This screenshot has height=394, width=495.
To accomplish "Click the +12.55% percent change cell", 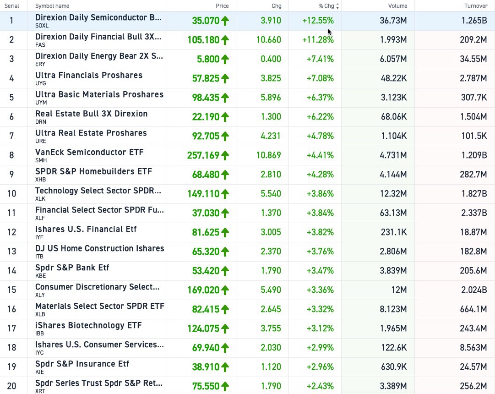I will (318, 21).
